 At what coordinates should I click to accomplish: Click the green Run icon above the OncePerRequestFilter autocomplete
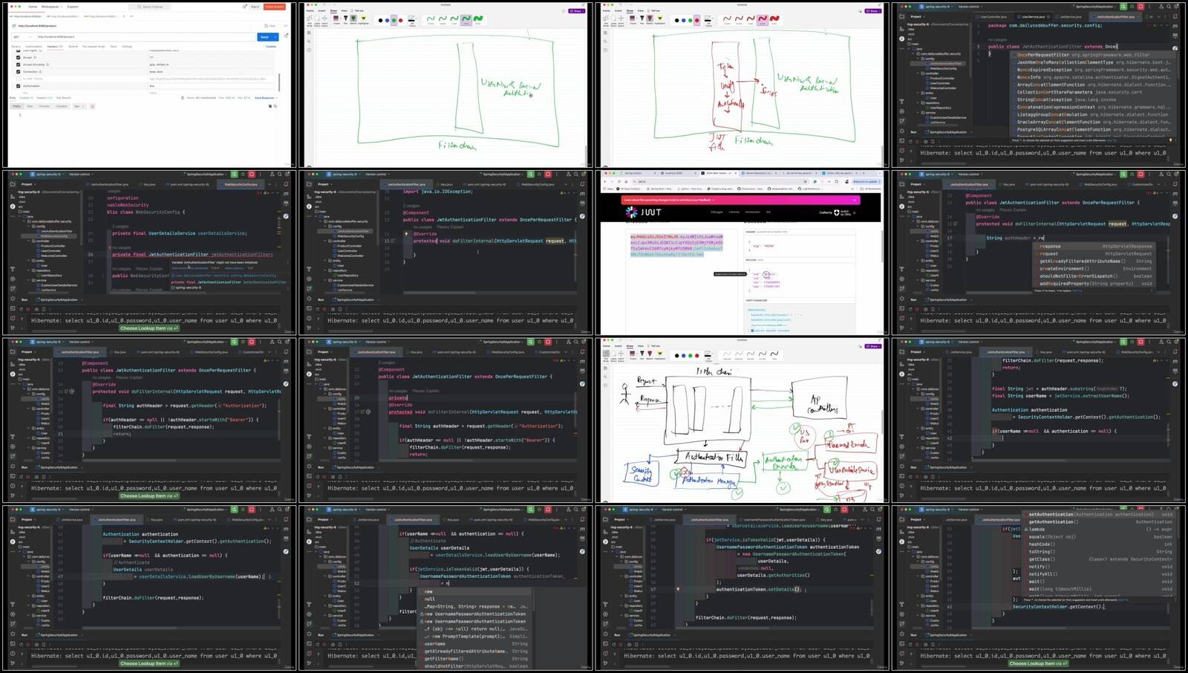[1123, 7]
